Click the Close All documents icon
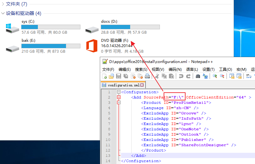Image resolution: width=255 pixels, height=164 pixels. 140,76
